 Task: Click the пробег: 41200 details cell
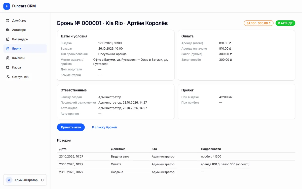click(211, 156)
